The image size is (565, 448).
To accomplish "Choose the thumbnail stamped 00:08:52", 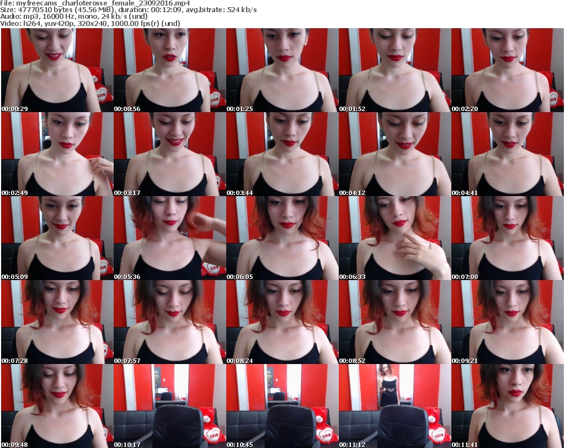I will (x=395, y=322).
